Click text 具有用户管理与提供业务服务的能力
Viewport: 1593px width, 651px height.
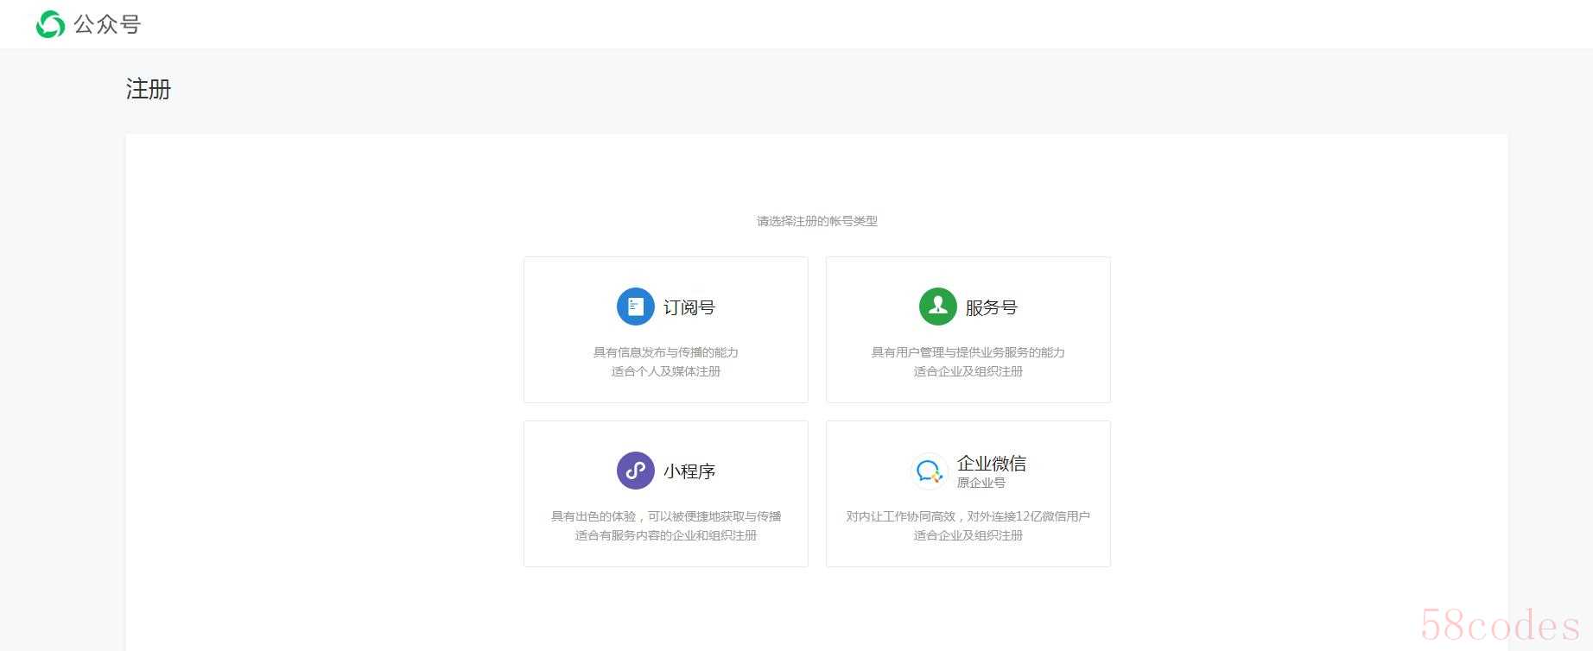pos(968,352)
